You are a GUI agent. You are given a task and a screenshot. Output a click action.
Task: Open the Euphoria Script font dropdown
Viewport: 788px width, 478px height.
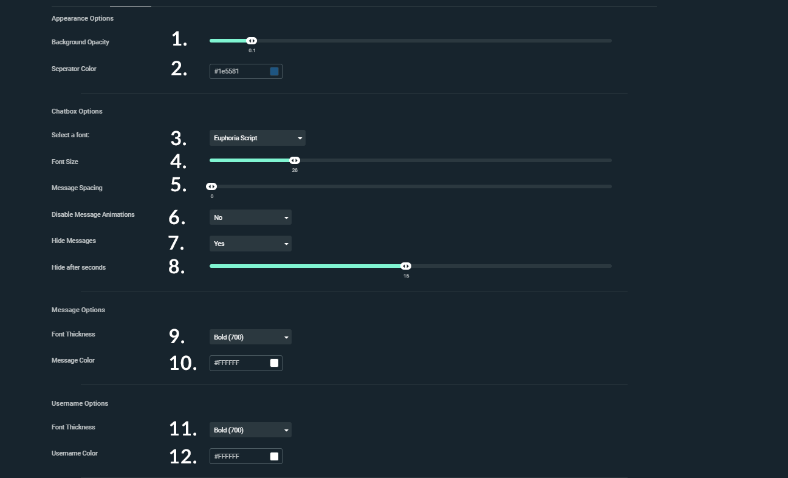tap(258, 138)
